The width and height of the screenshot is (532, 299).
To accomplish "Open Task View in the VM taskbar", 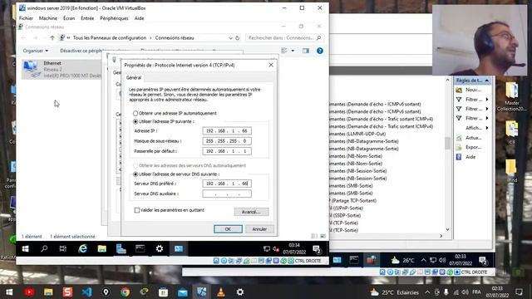I will coord(63,249).
